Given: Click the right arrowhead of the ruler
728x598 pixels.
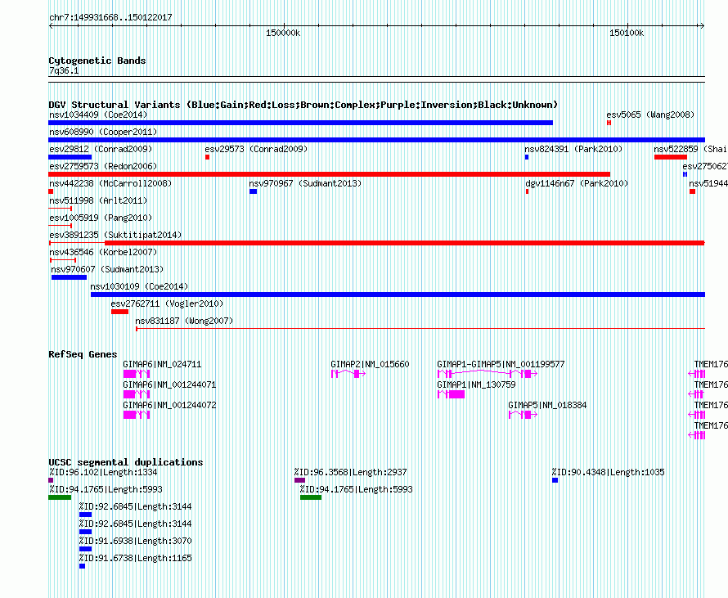Looking at the screenshot, I should coord(703,26).
